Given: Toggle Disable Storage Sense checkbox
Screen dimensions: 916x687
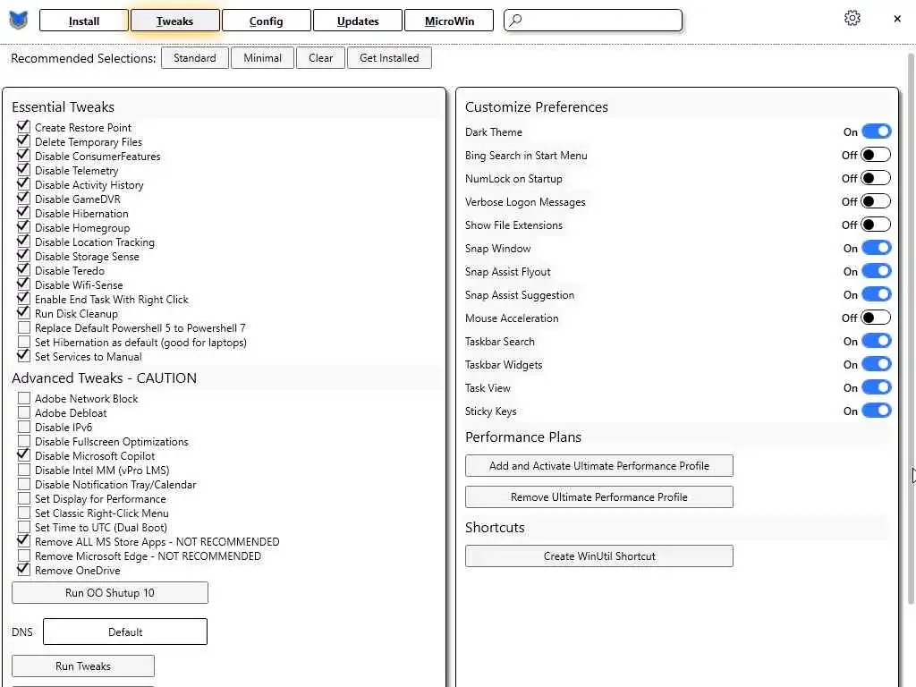Looking at the screenshot, I should 23,255.
